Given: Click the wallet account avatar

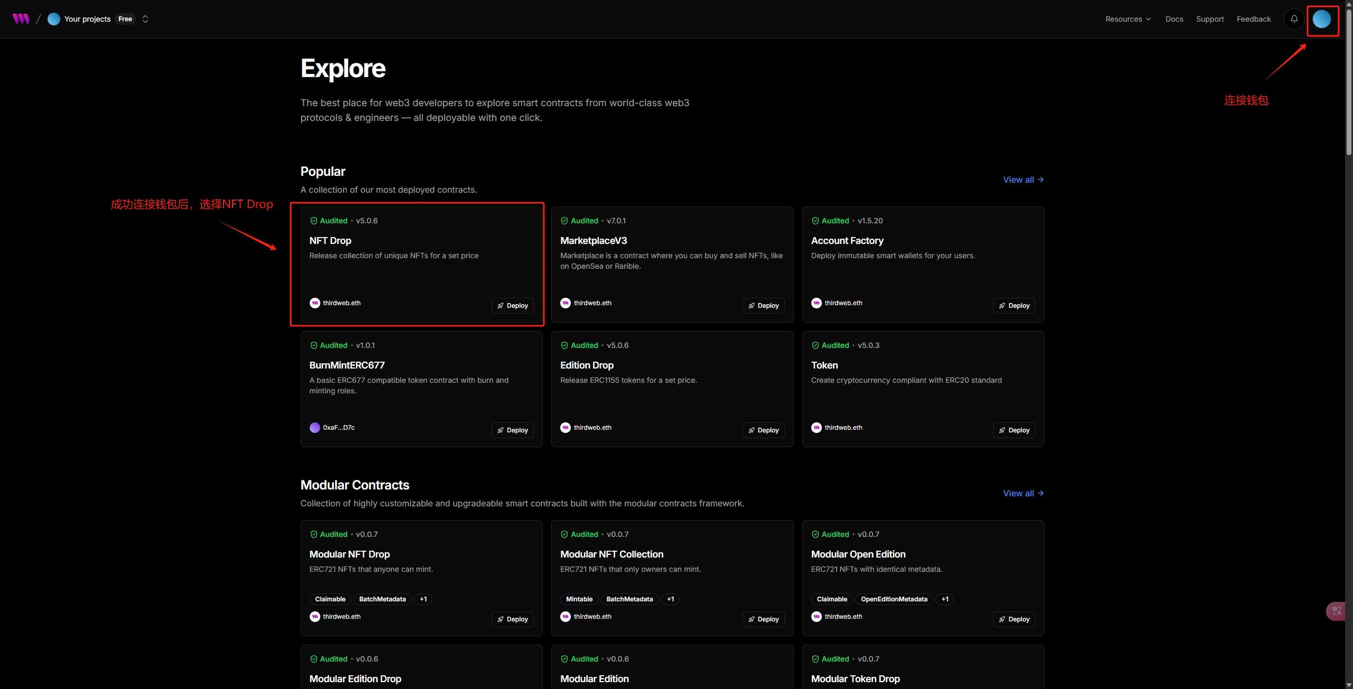Looking at the screenshot, I should [x=1321, y=19].
